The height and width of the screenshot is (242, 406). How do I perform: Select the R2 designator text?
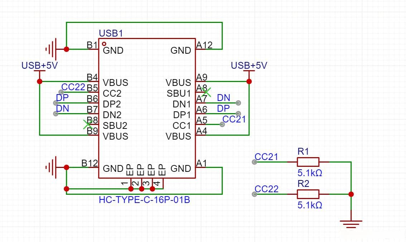point(303,184)
